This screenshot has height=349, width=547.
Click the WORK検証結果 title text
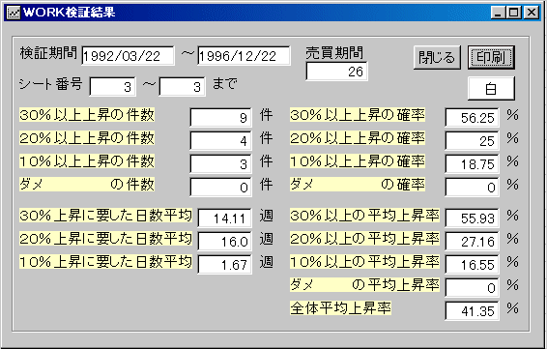69,13
